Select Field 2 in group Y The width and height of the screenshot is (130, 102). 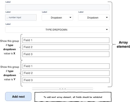[x=66, y=73]
